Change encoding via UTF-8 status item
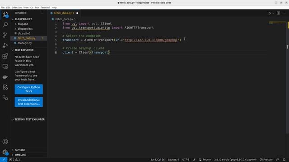The width and height of the screenshot is (289, 162). 186,160
